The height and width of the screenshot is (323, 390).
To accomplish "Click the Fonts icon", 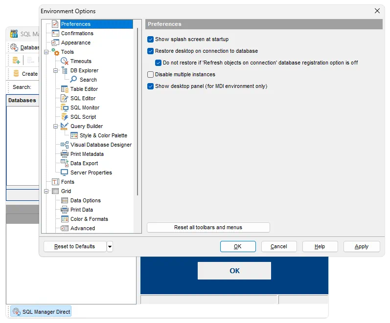I will (x=55, y=182).
